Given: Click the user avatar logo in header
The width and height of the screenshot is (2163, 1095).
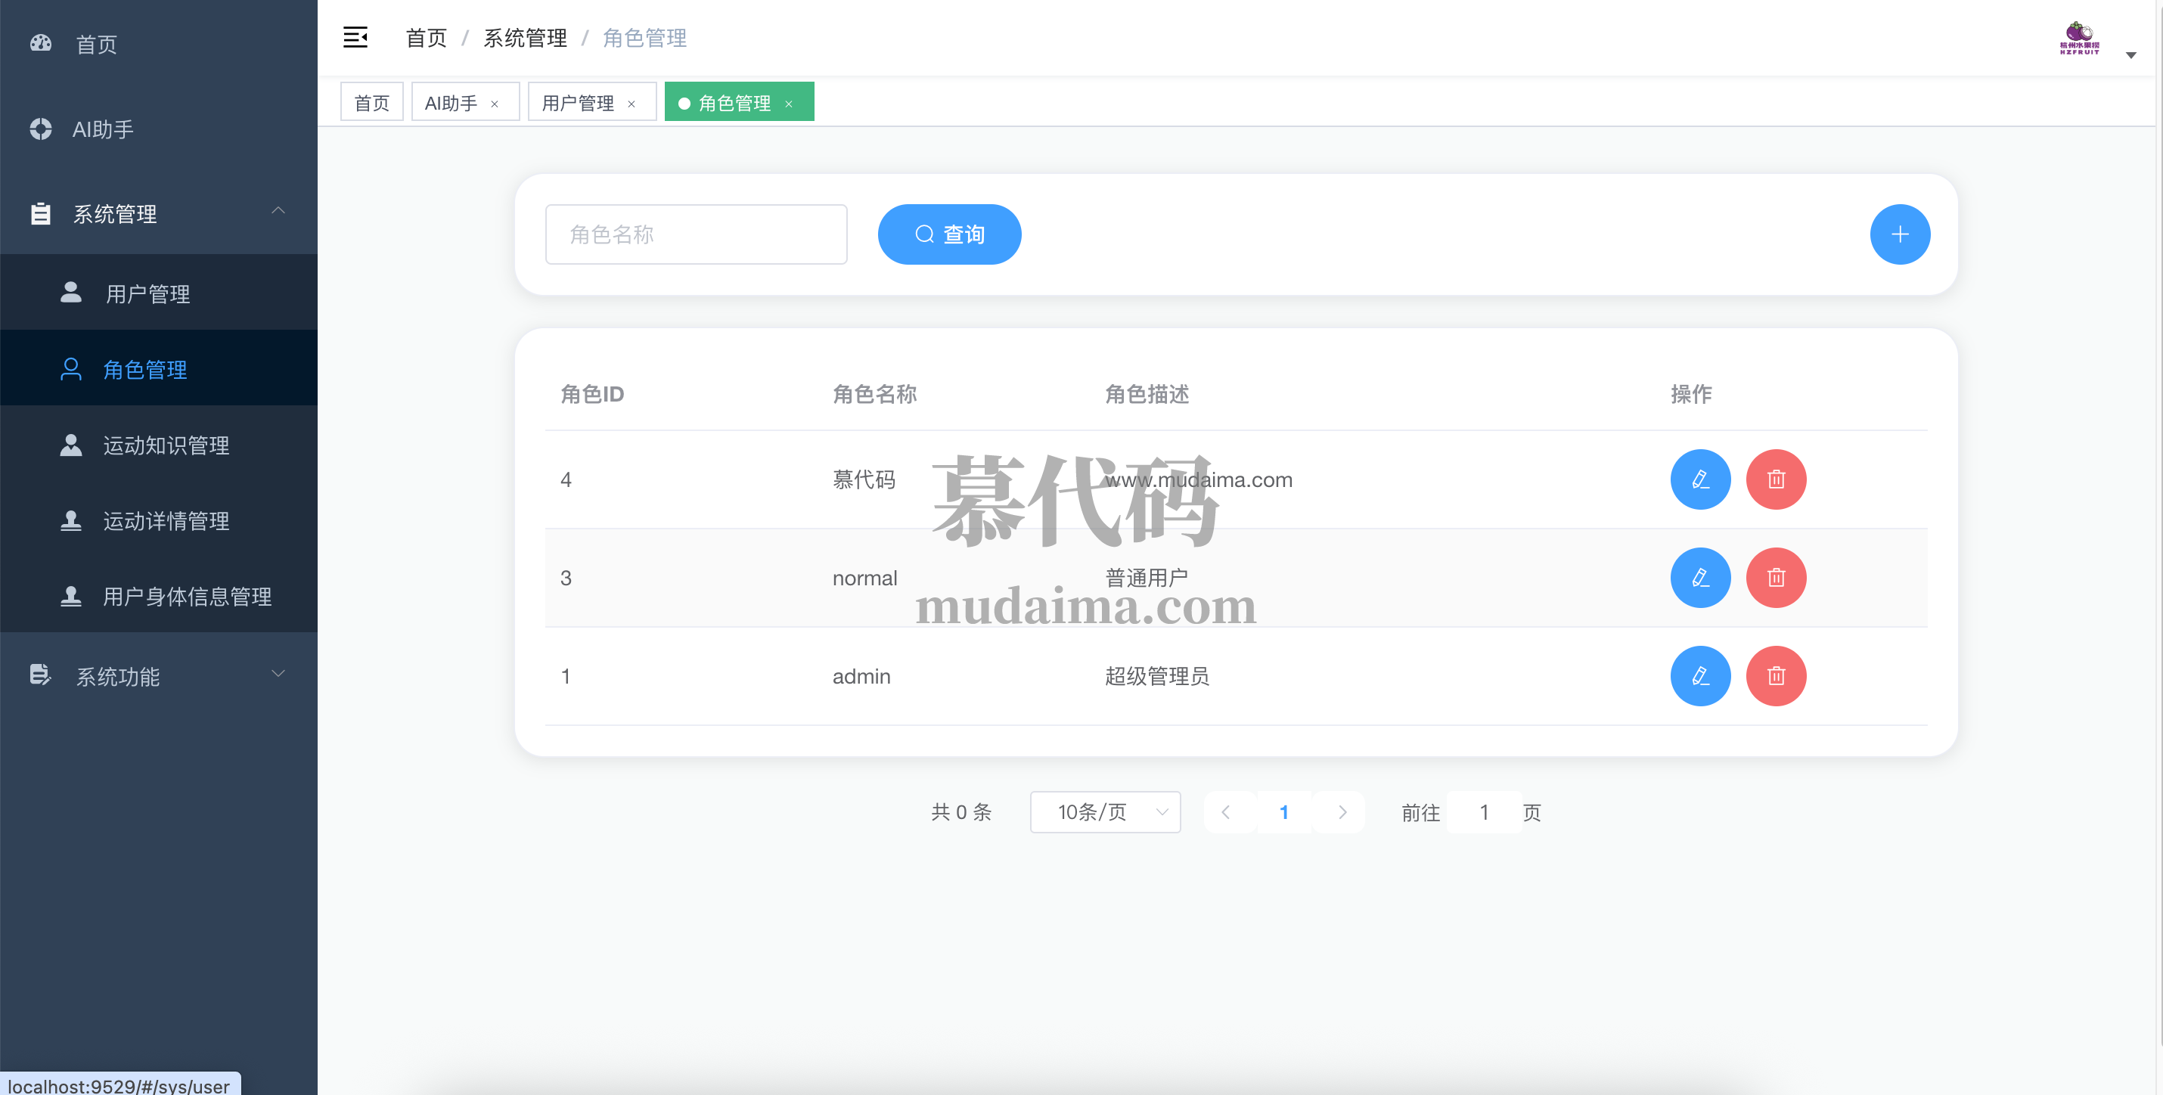Looking at the screenshot, I should coord(2079,39).
